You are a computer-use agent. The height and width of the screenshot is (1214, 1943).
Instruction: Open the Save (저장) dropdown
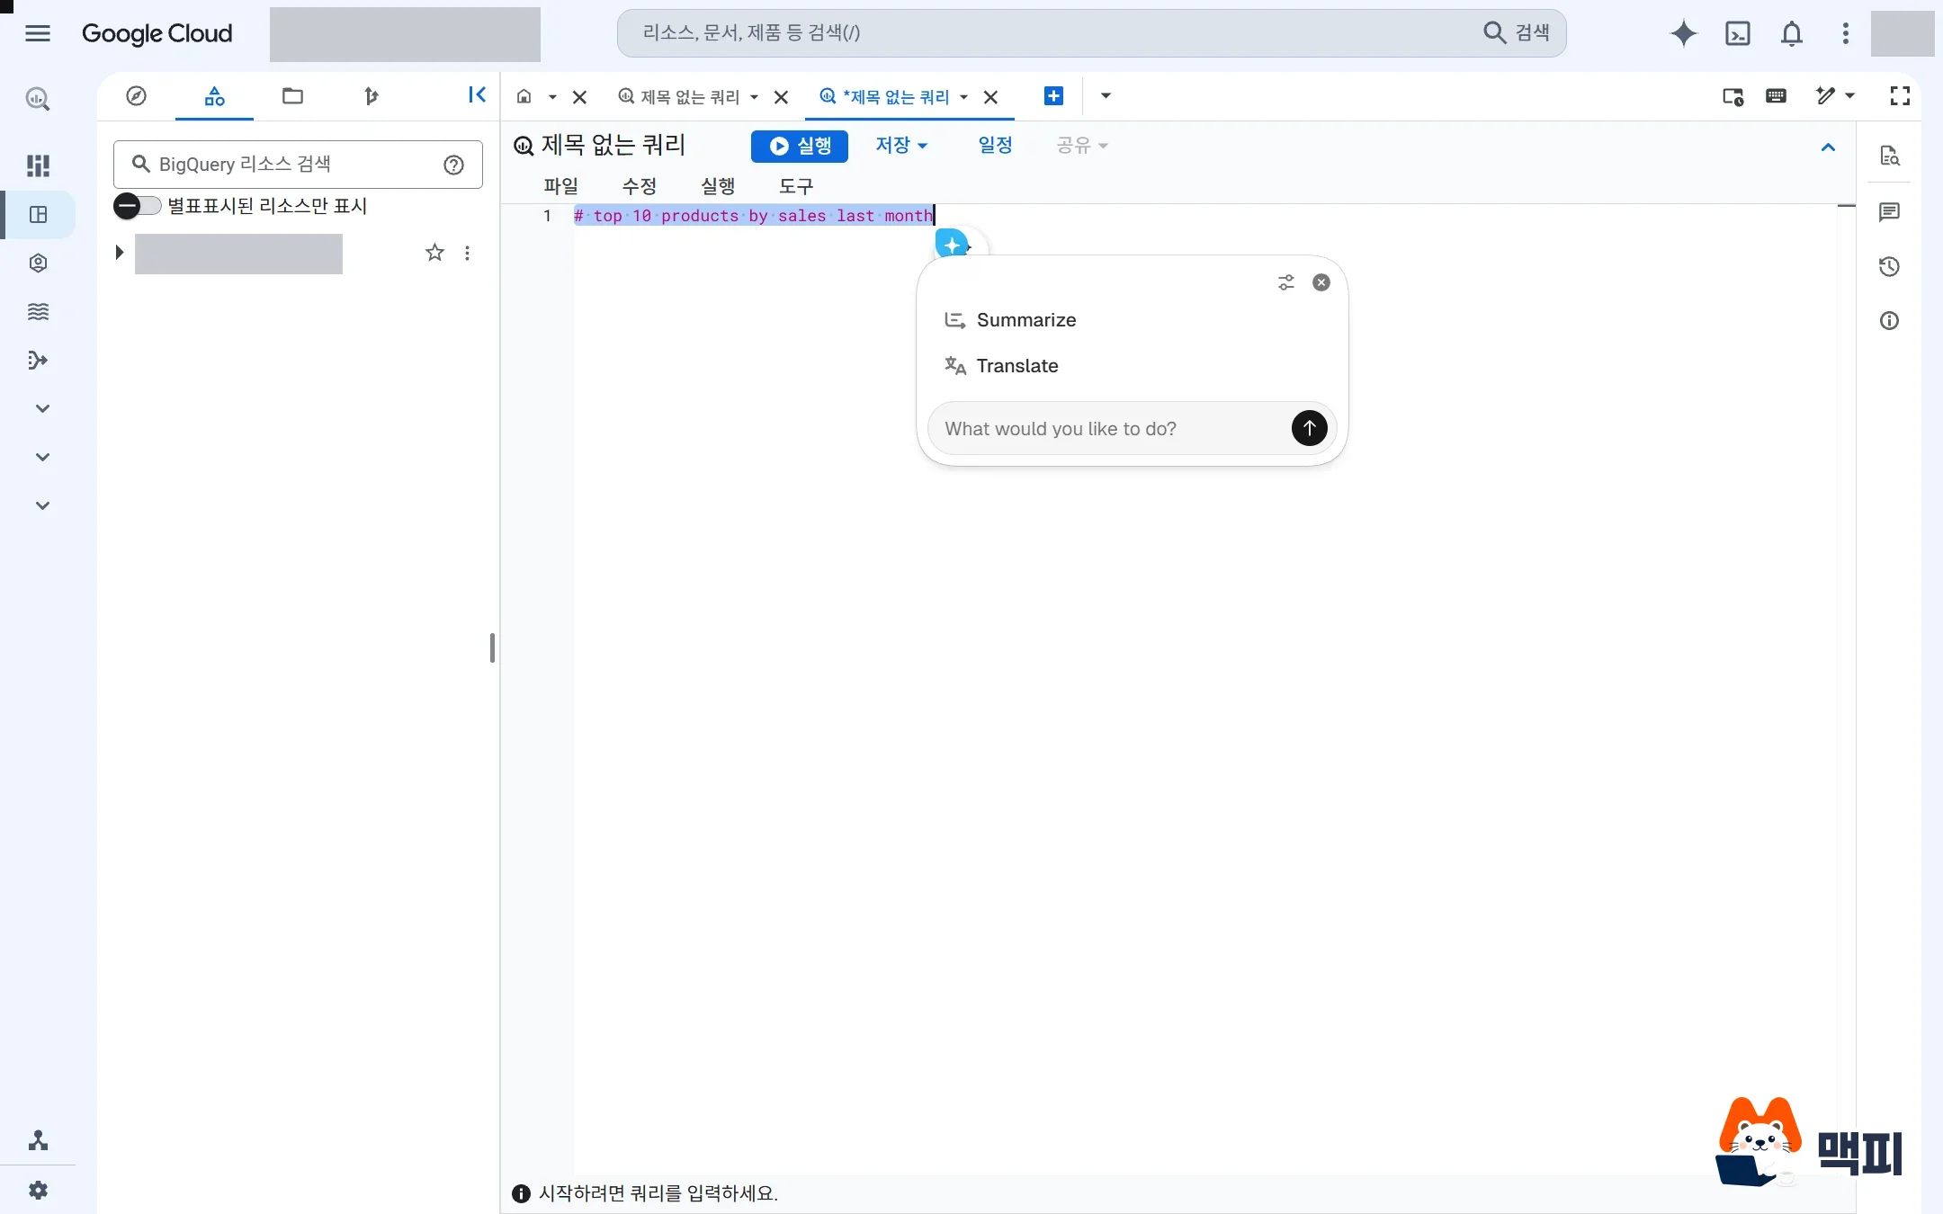coord(901,145)
